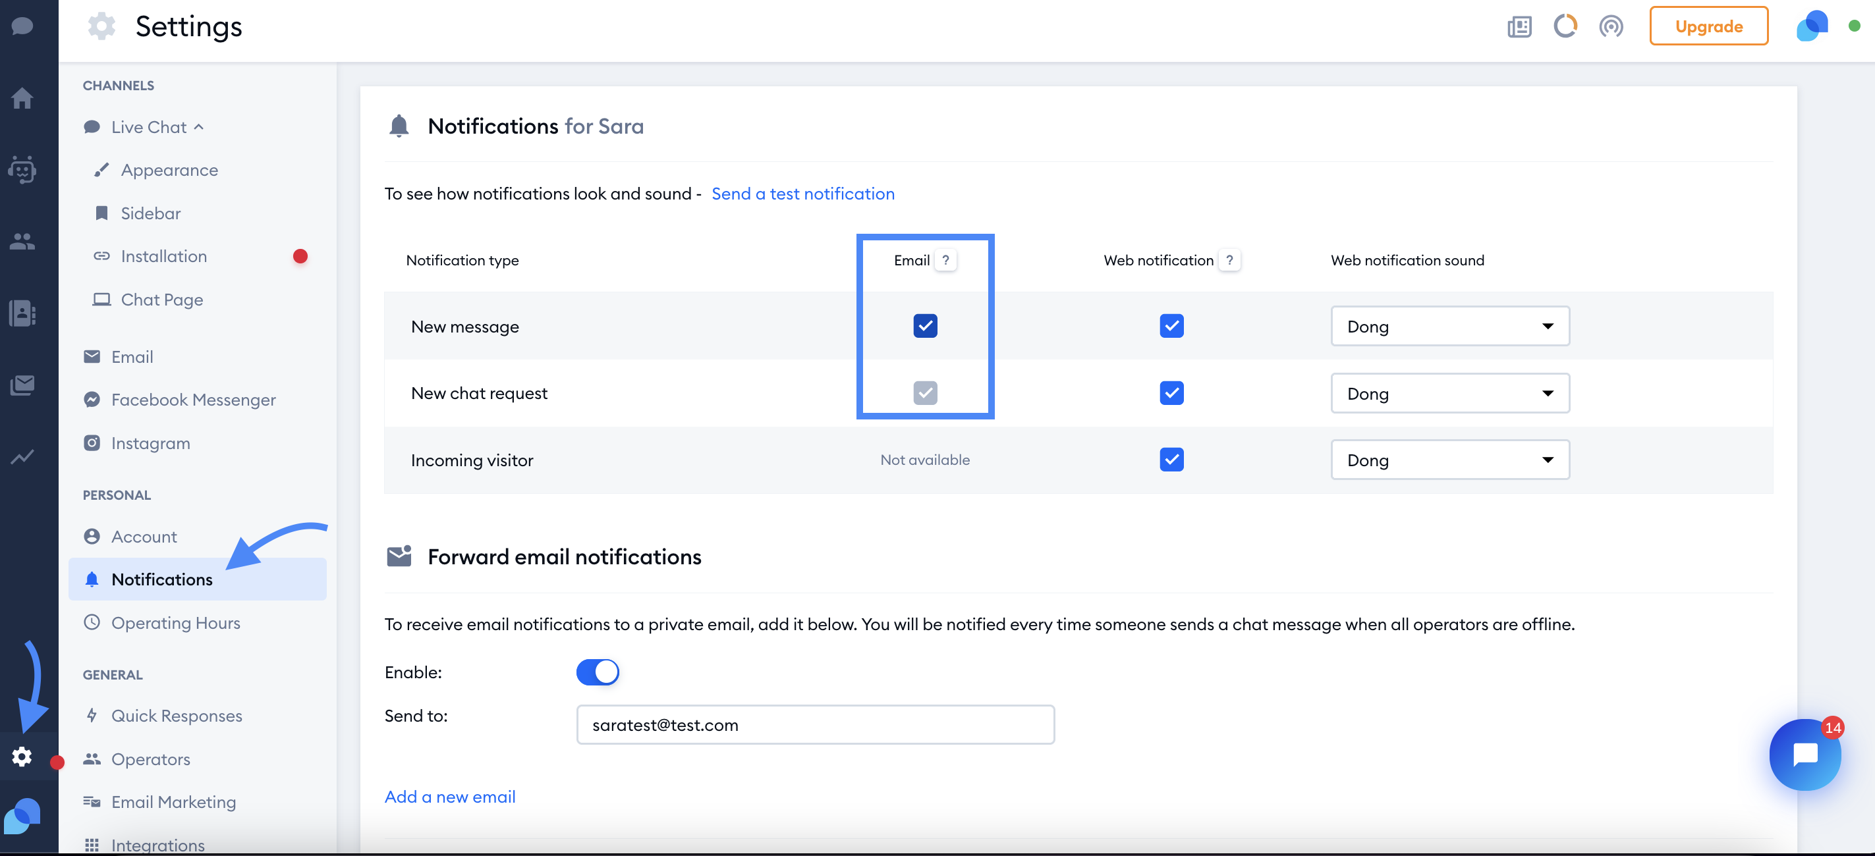Go to home icon in left rail
The height and width of the screenshot is (856, 1875).
point(22,98)
